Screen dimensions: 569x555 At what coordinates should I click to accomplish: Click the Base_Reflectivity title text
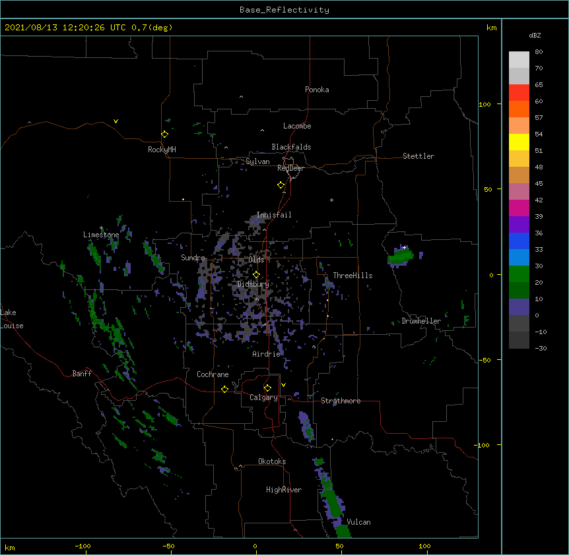(284, 10)
